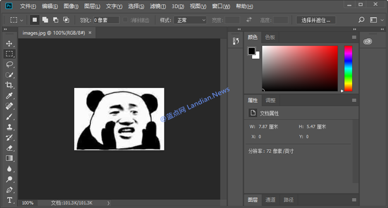Click Intersect with selection icon
Viewport: 388px width, 208px height.
[x=66, y=20]
